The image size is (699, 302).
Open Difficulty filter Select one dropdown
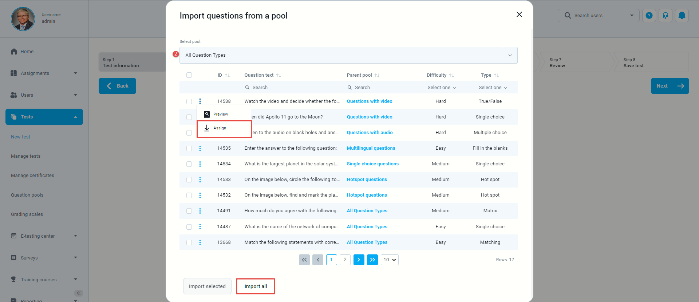coord(441,88)
